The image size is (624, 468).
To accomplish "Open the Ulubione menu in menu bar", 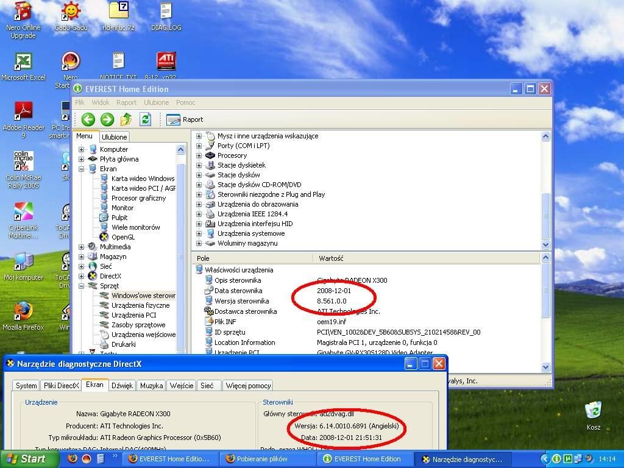I will [x=157, y=102].
